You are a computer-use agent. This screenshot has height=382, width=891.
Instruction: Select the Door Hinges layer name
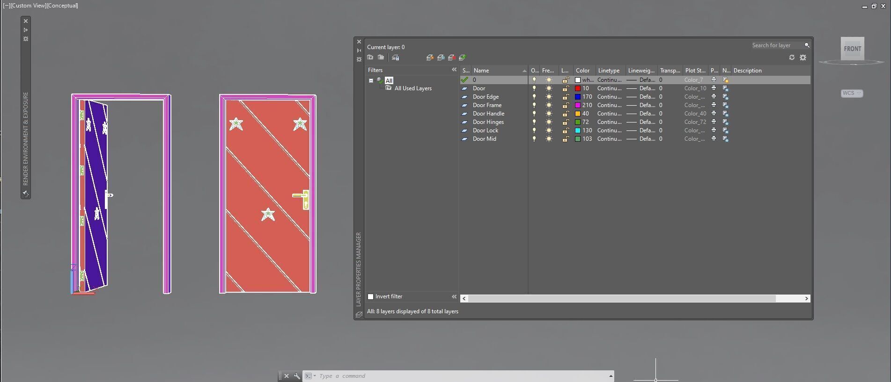coord(488,122)
